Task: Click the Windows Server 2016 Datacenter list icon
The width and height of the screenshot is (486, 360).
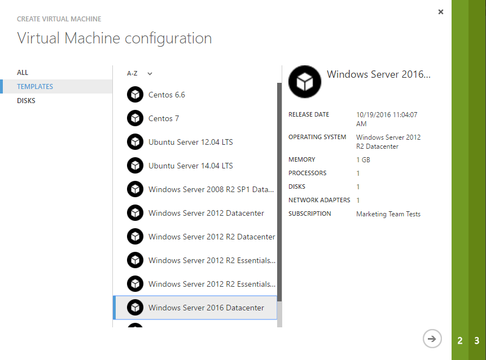Action: pyautogui.click(x=135, y=308)
